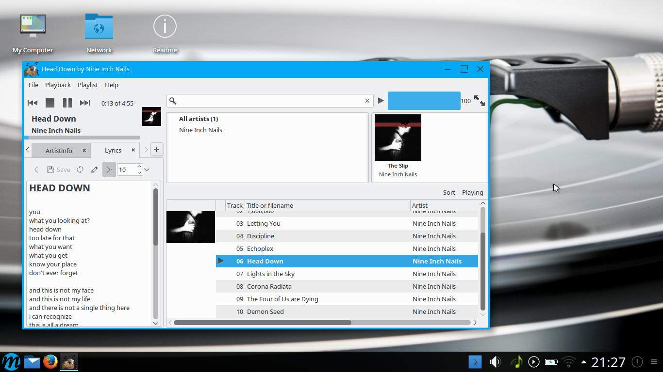The height and width of the screenshot is (372, 663).
Task: Select track 04 Discipline
Action: [x=347, y=236]
